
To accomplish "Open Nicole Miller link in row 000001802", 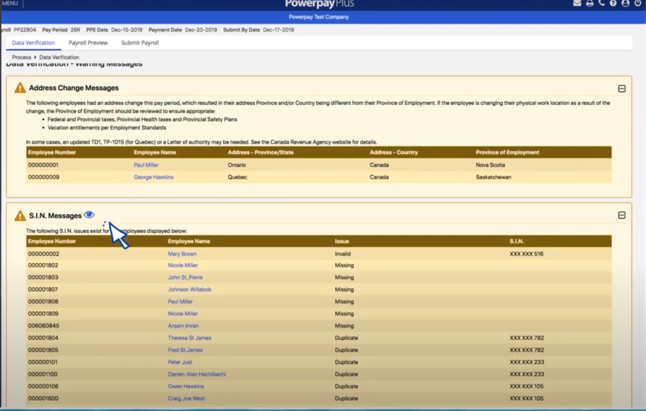I will [x=183, y=265].
